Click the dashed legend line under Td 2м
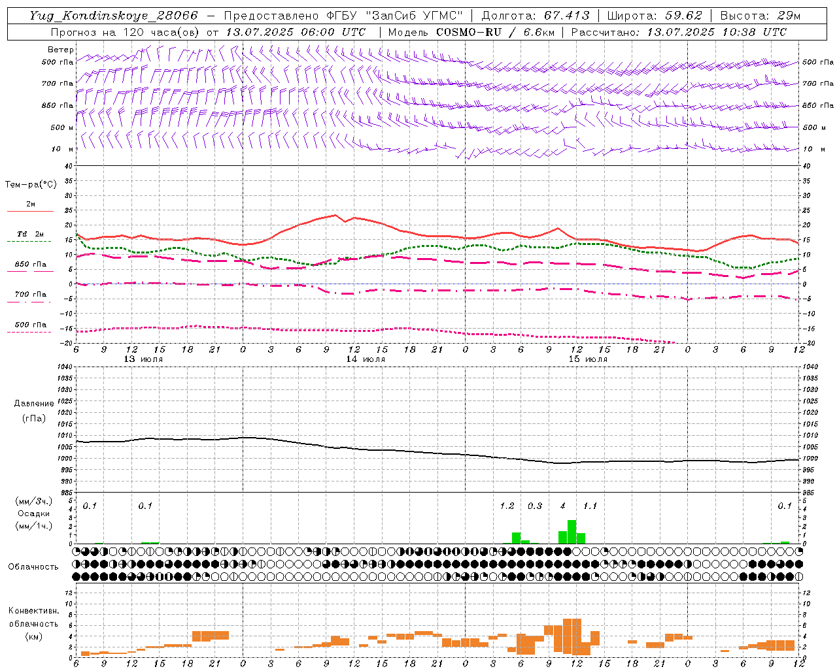Screen dimensions: 837x669 (x=29, y=242)
